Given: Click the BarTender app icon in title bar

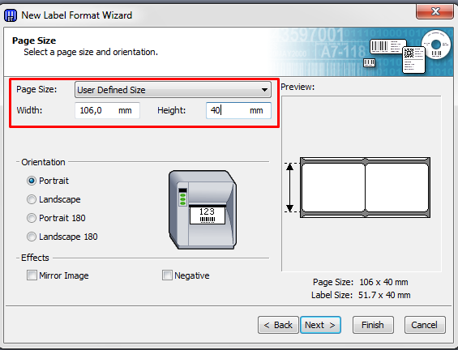Looking at the screenshot, I should tap(11, 15).
